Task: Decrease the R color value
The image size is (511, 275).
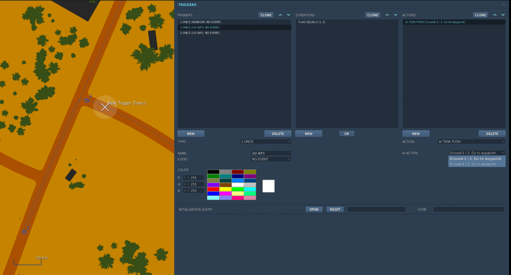Action: (185, 178)
